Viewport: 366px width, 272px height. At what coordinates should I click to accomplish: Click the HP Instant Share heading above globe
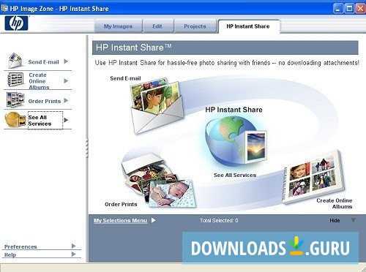point(234,110)
